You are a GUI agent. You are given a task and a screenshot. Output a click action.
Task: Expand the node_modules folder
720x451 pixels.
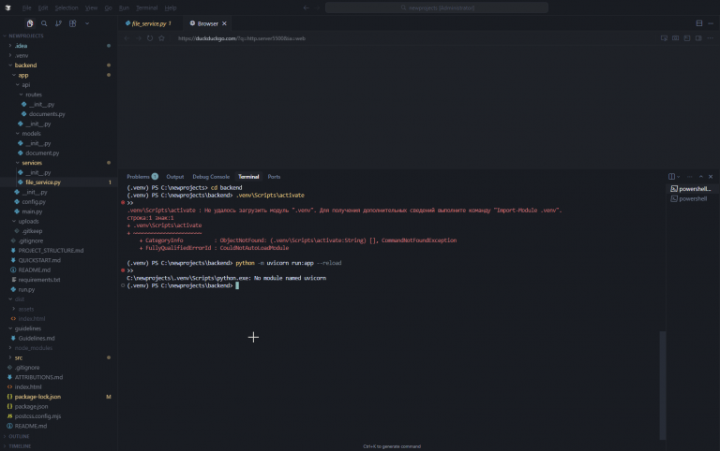(34, 348)
